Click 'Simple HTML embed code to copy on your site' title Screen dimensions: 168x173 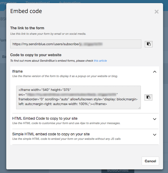(x=51, y=134)
